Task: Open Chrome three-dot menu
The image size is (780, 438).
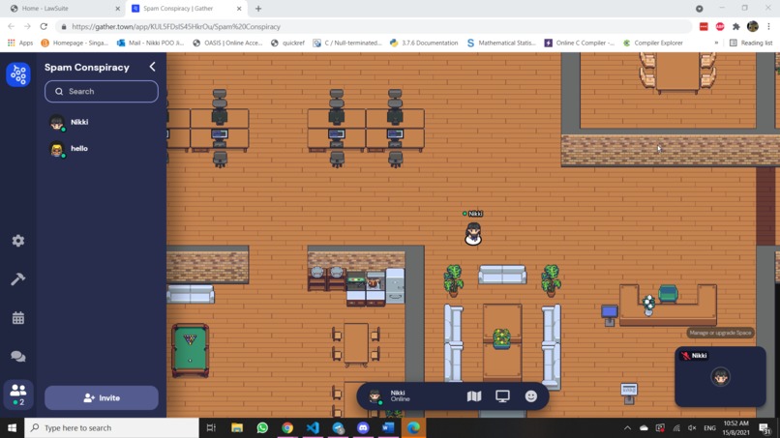Action: (768, 26)
